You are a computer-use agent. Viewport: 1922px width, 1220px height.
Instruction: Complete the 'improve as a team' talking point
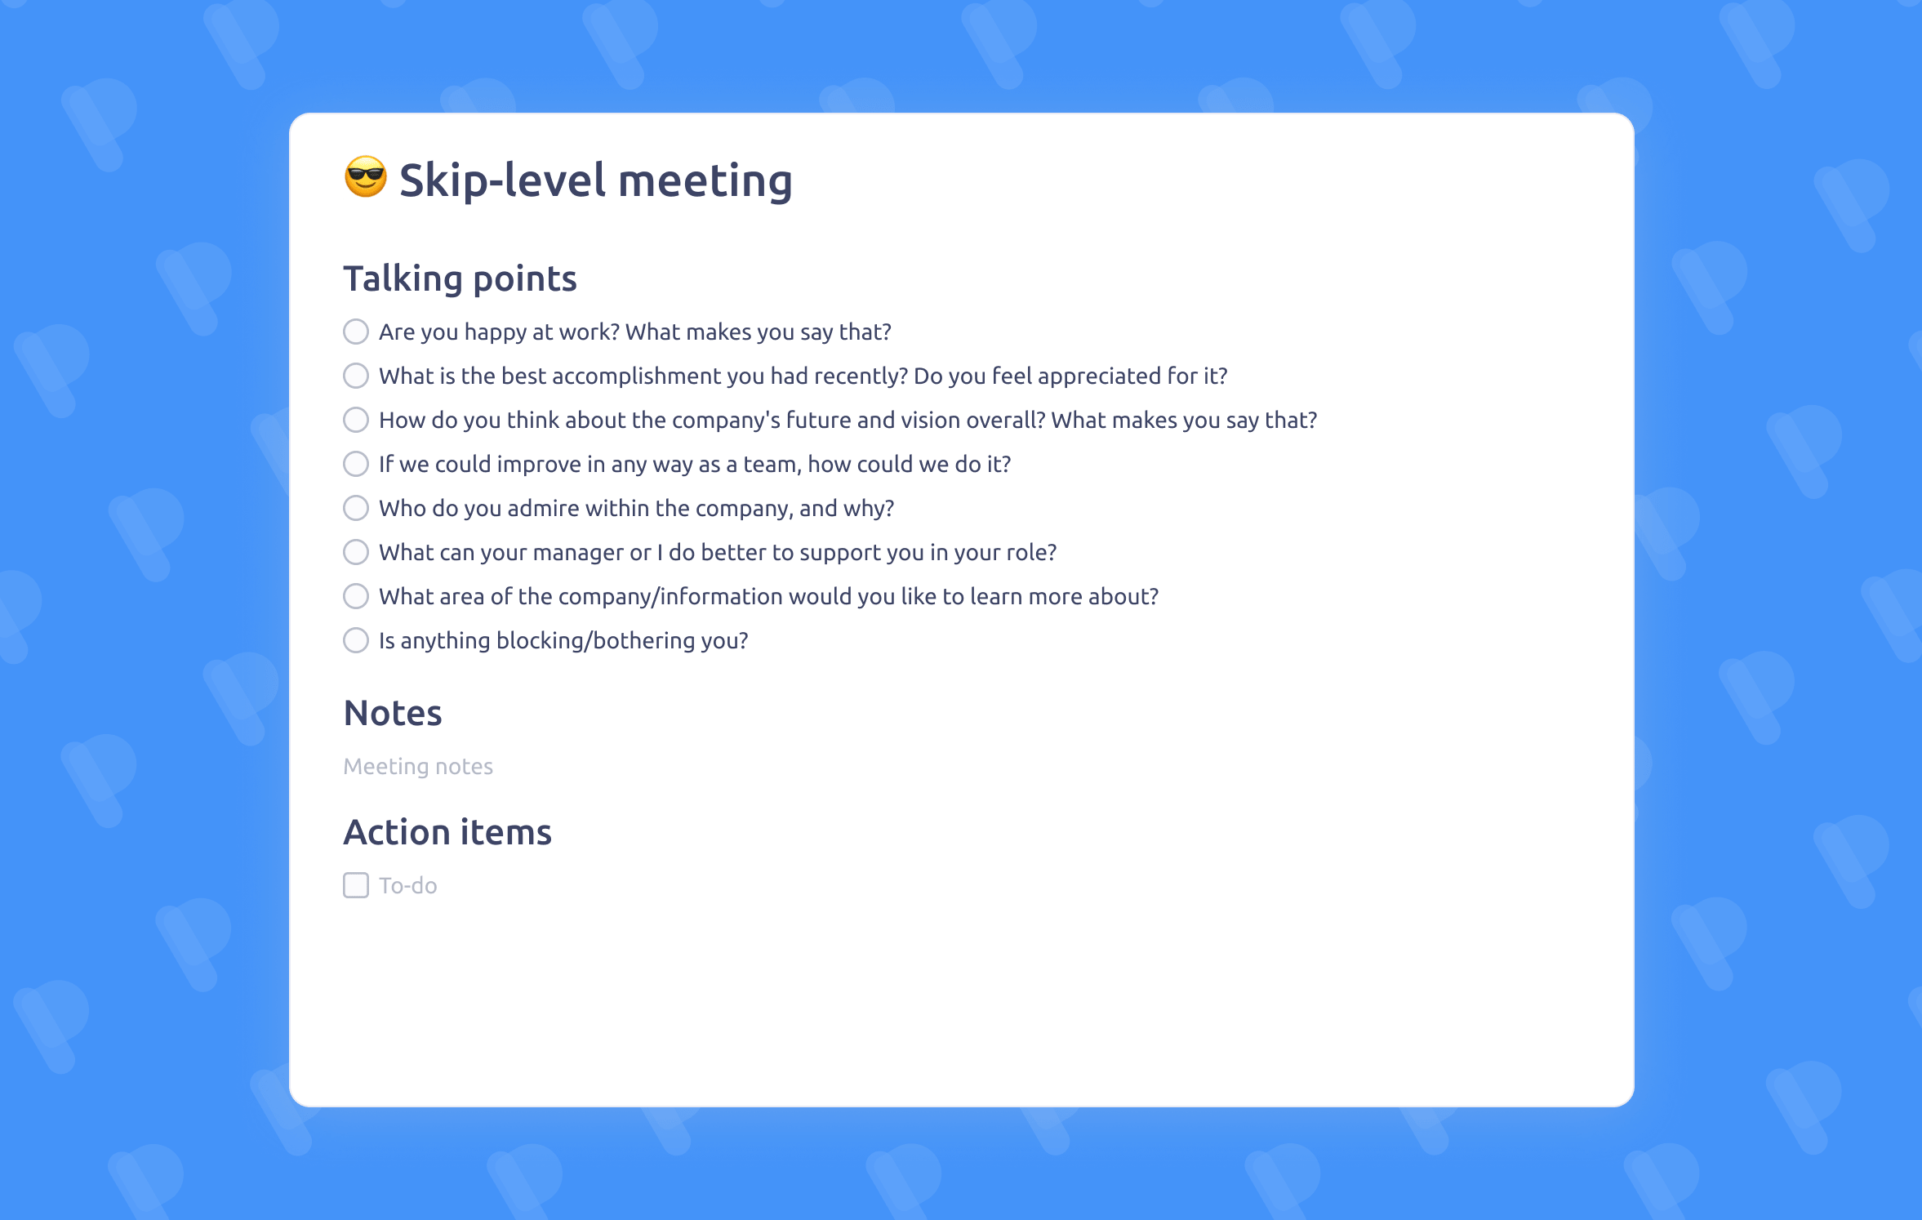coord(356,464)
